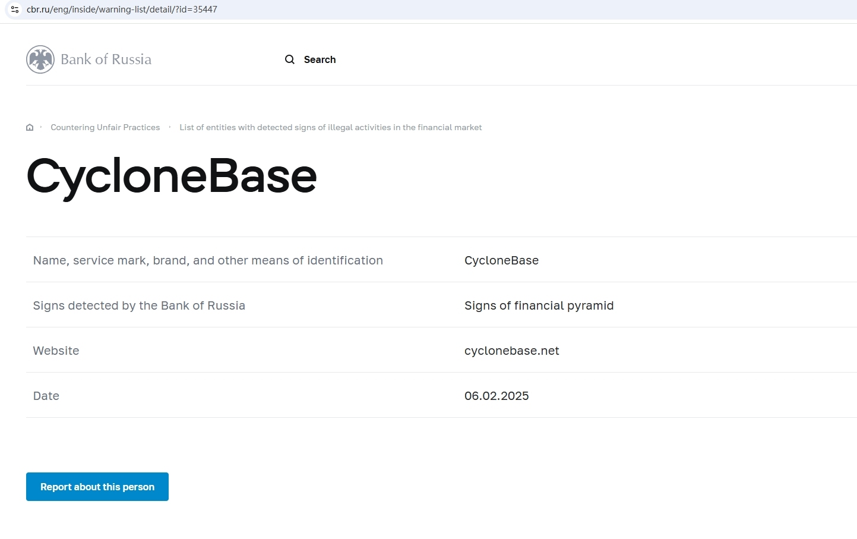Click the cyclonebase.net website value
Viewport: 857px width, 539px height.
pyautogui.click(x=511, y=351)
